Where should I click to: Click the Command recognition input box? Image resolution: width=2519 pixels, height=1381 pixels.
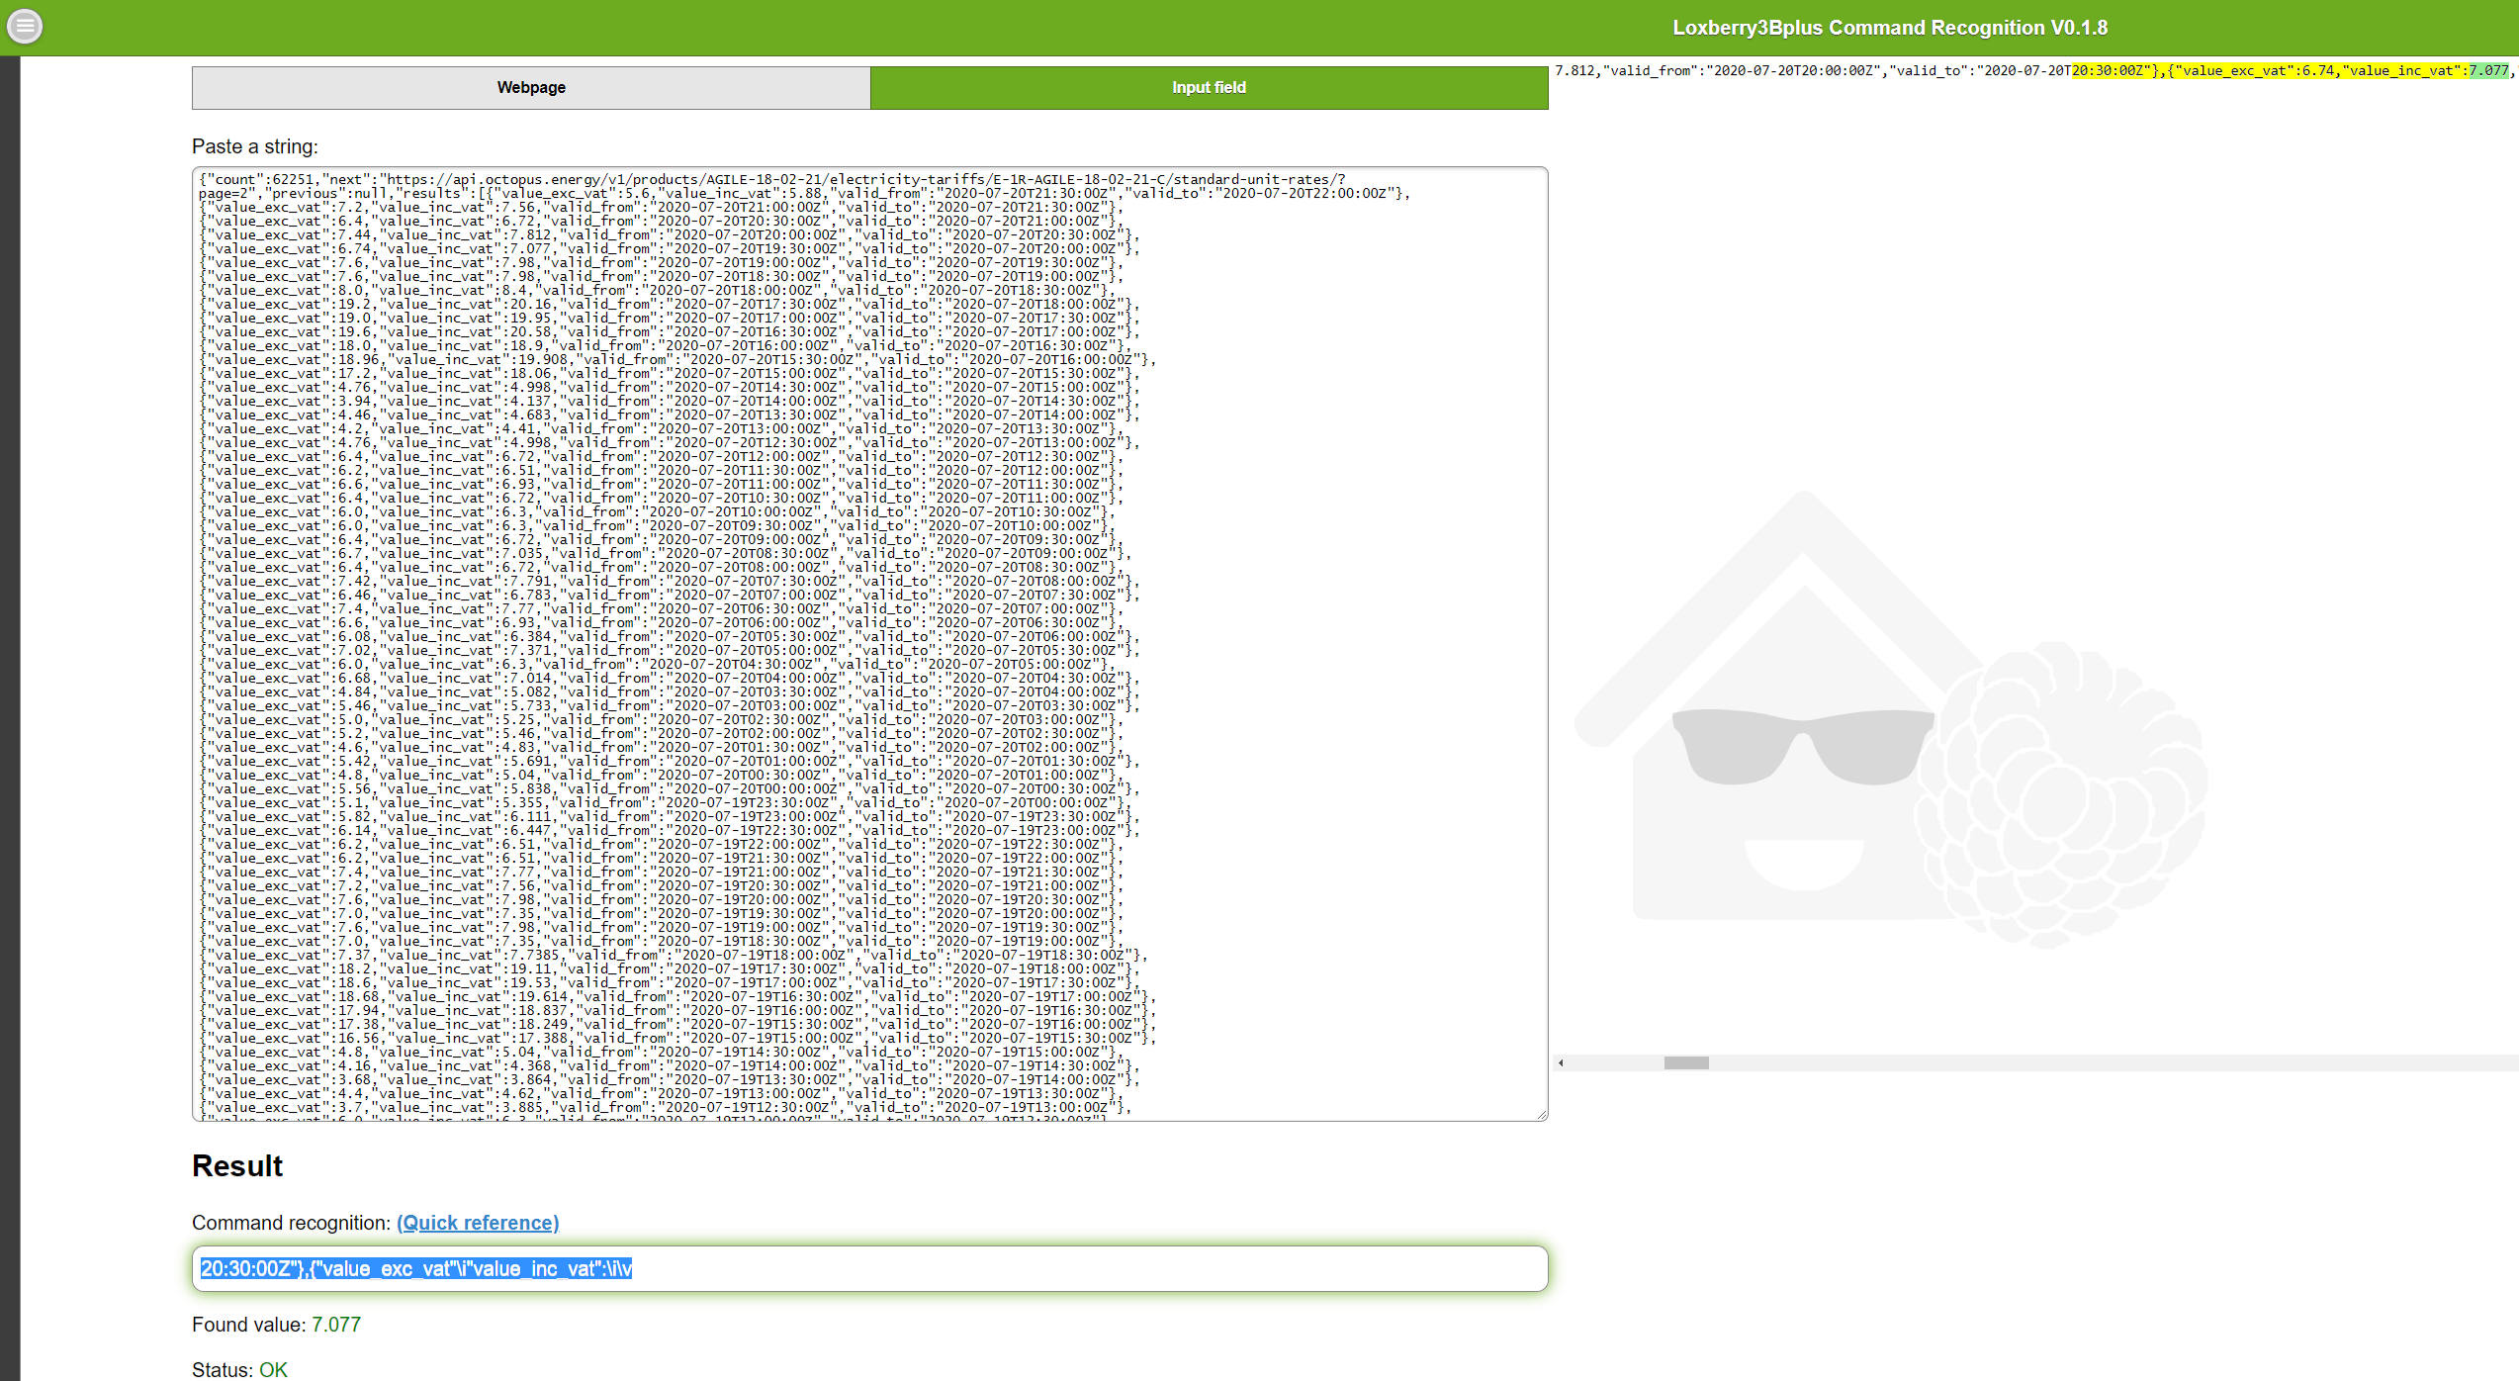[x=989, y=1269]
